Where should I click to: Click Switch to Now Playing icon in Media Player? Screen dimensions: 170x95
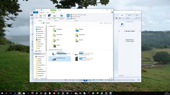(x=138, y=80)
